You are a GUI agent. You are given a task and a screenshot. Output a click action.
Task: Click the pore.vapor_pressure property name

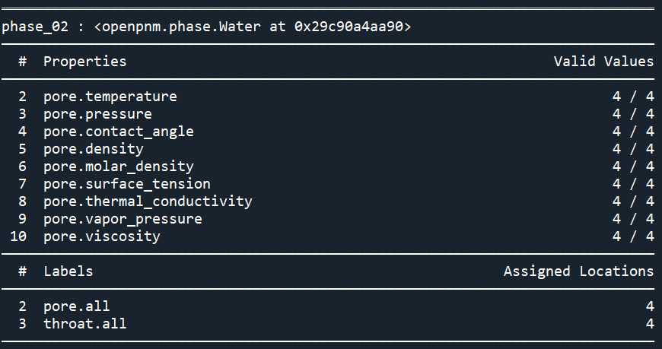click(x=123, y=219)
